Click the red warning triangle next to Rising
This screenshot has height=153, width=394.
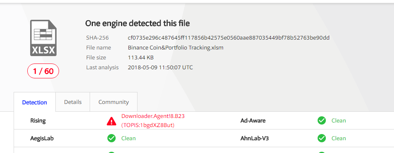[x=112, y=121]
